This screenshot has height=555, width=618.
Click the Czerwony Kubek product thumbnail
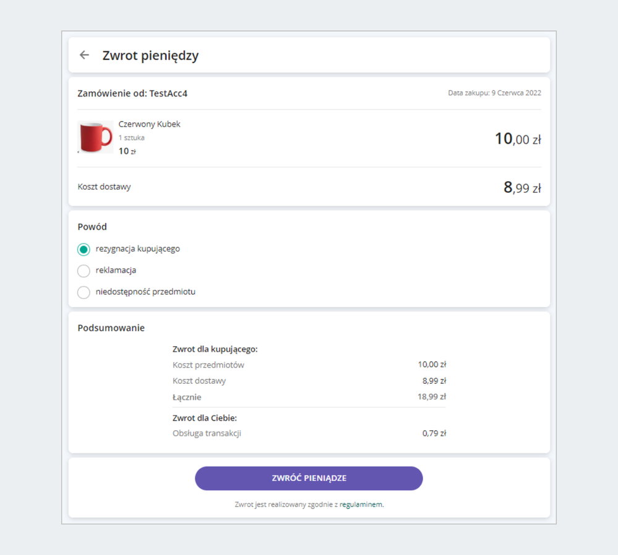pos(95,137)
